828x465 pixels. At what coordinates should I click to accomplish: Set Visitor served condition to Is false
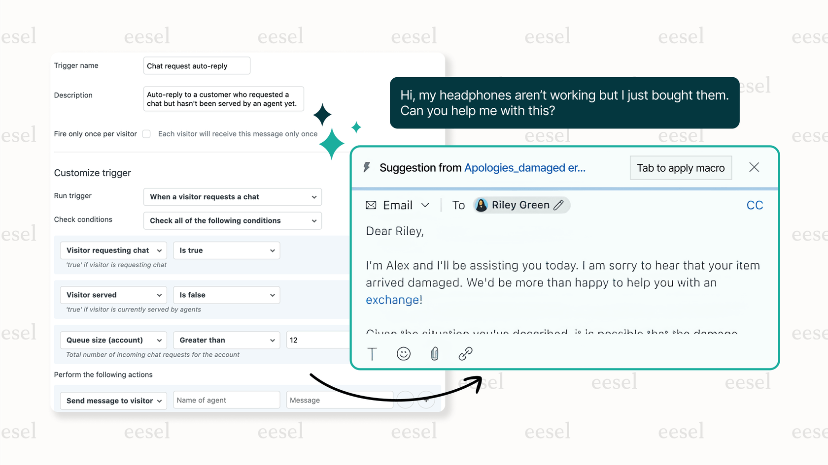pyautogui.click(x=226, y=295)
